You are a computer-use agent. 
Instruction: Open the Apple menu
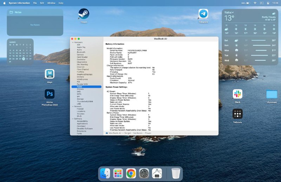tap(4, 3)
